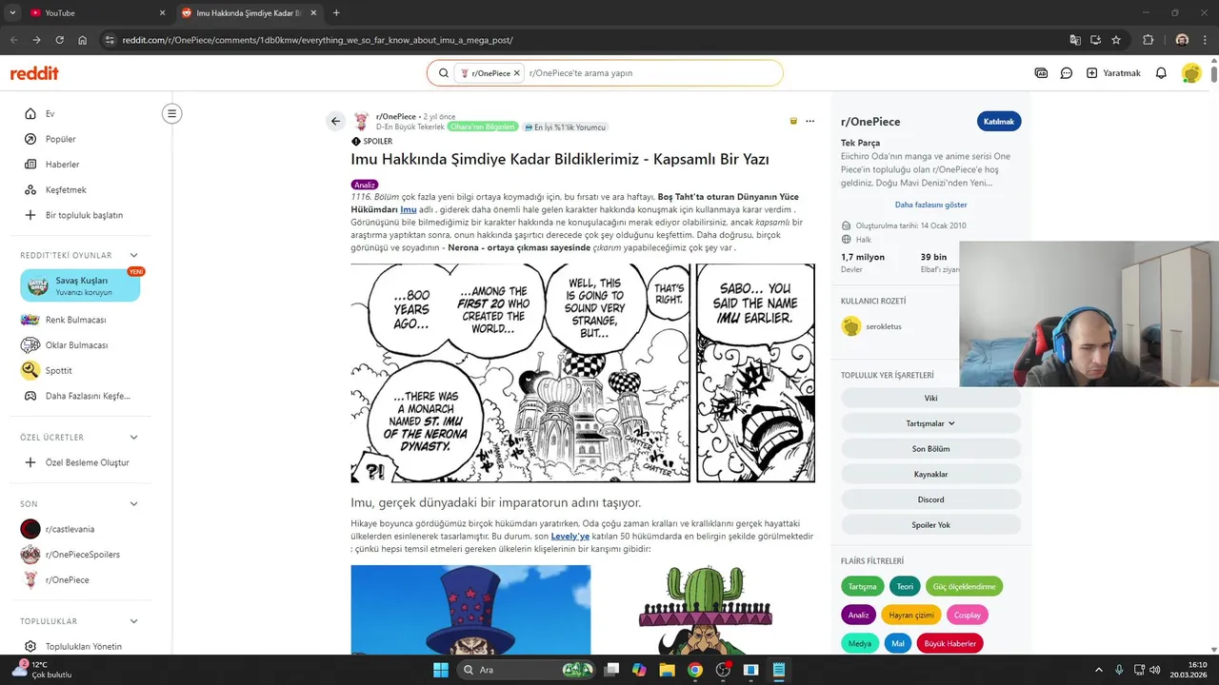
Task: Open Discord bookmark
Action: (930, 499)
